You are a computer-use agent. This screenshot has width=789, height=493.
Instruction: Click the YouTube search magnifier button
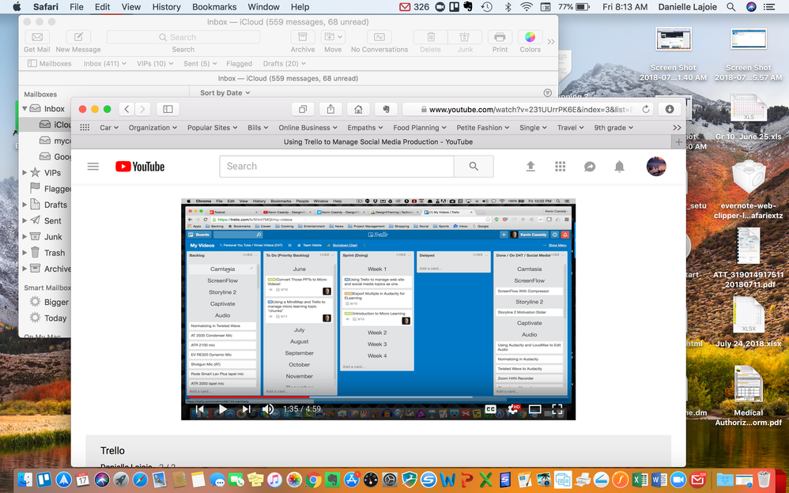tap(474, 166)
